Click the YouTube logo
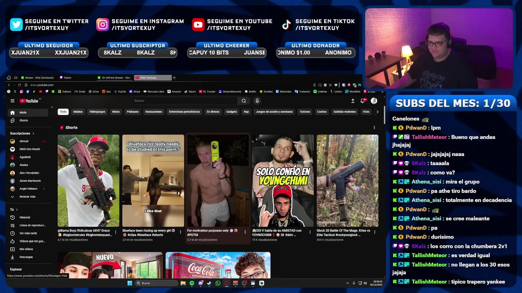 29,101
